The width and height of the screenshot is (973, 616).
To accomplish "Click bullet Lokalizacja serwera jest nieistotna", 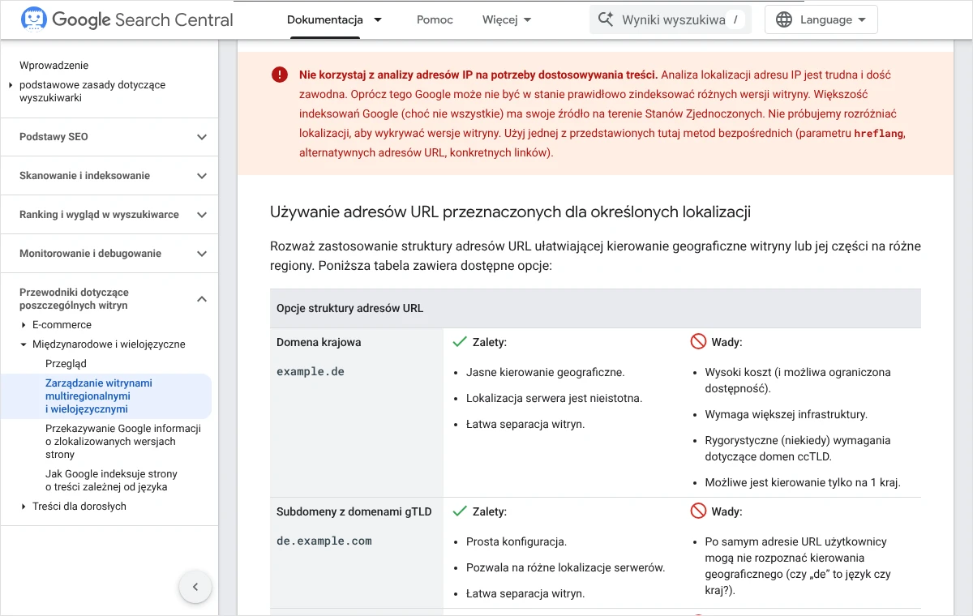I will 554,398.
